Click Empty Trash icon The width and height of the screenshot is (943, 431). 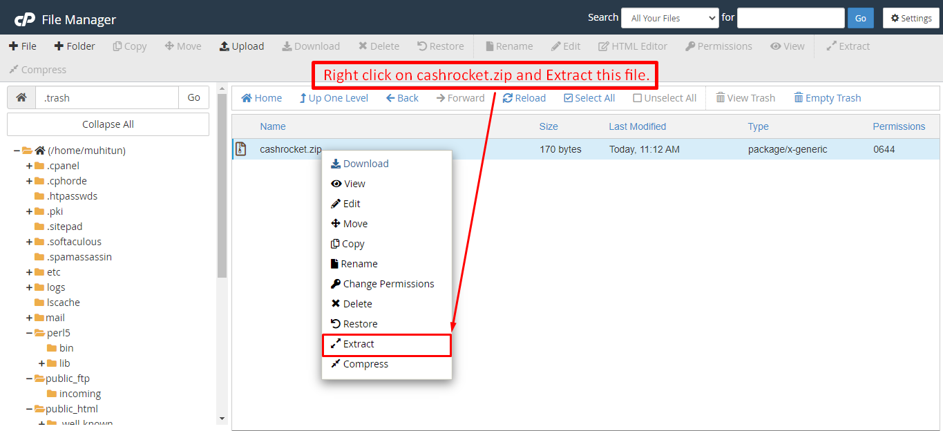pyautogui.click(x=799, y=98)
